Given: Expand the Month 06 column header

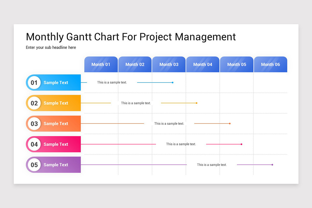Looking at the screenshot, I should tap(270, 64).
